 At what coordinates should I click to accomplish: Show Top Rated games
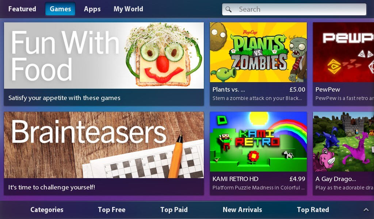coord(313,210)
